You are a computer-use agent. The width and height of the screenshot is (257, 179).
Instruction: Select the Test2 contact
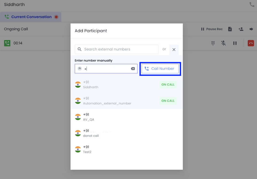(x=127, y=149)
